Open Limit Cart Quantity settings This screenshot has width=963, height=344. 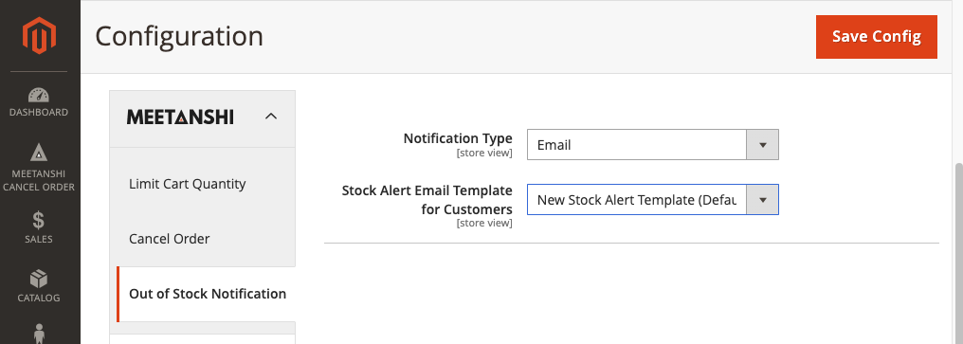click(188, 184)
